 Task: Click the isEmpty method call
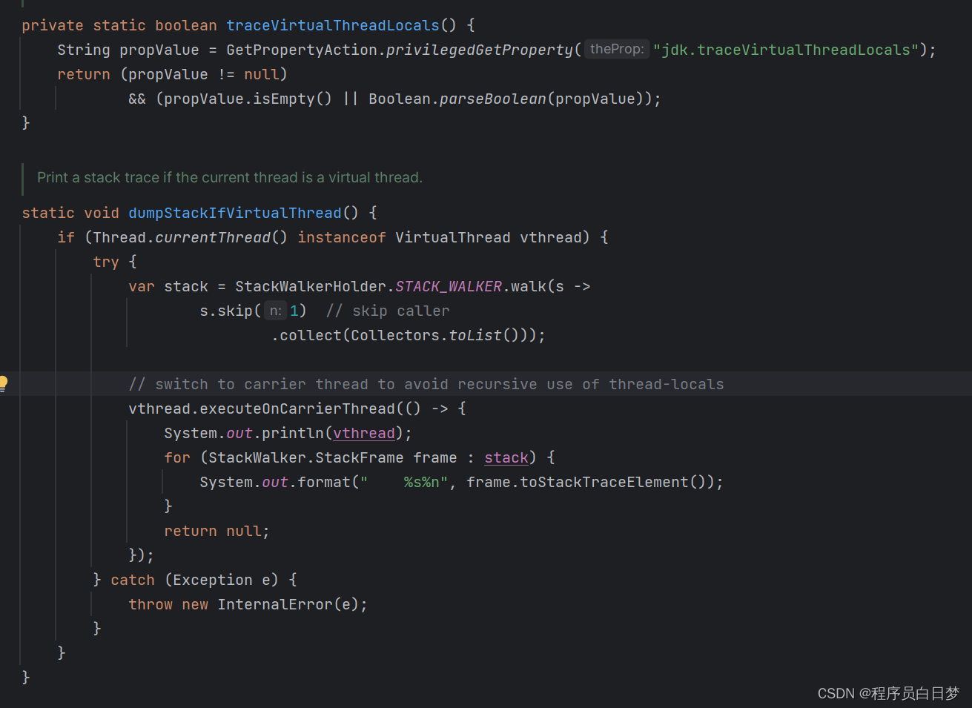284,99
